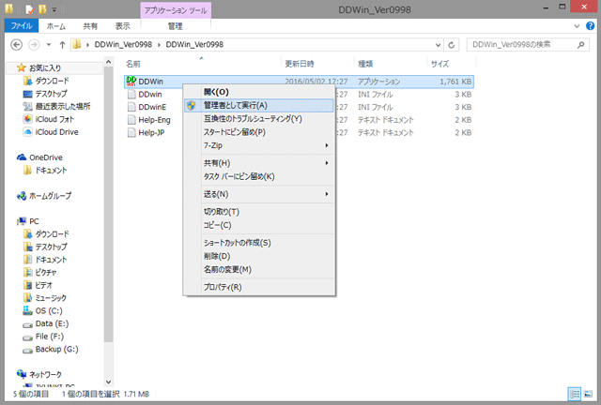The height and width of the screenshot is (405, 601).
Task: Open 最近表示した場所 in sidebar
Action: (63, 106)
